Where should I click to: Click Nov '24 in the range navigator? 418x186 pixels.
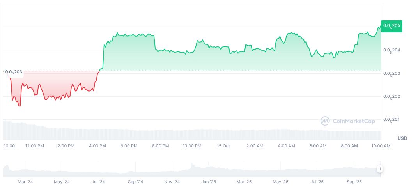click(172, 182)
